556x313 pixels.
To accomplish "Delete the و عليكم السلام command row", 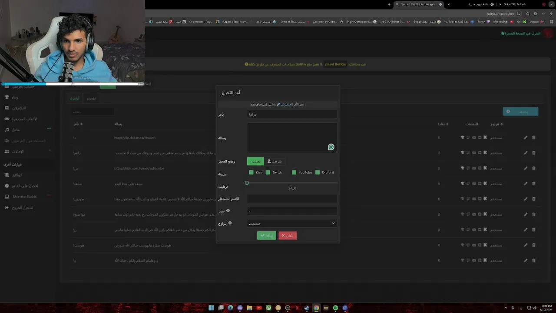I will tap(534, 260).
